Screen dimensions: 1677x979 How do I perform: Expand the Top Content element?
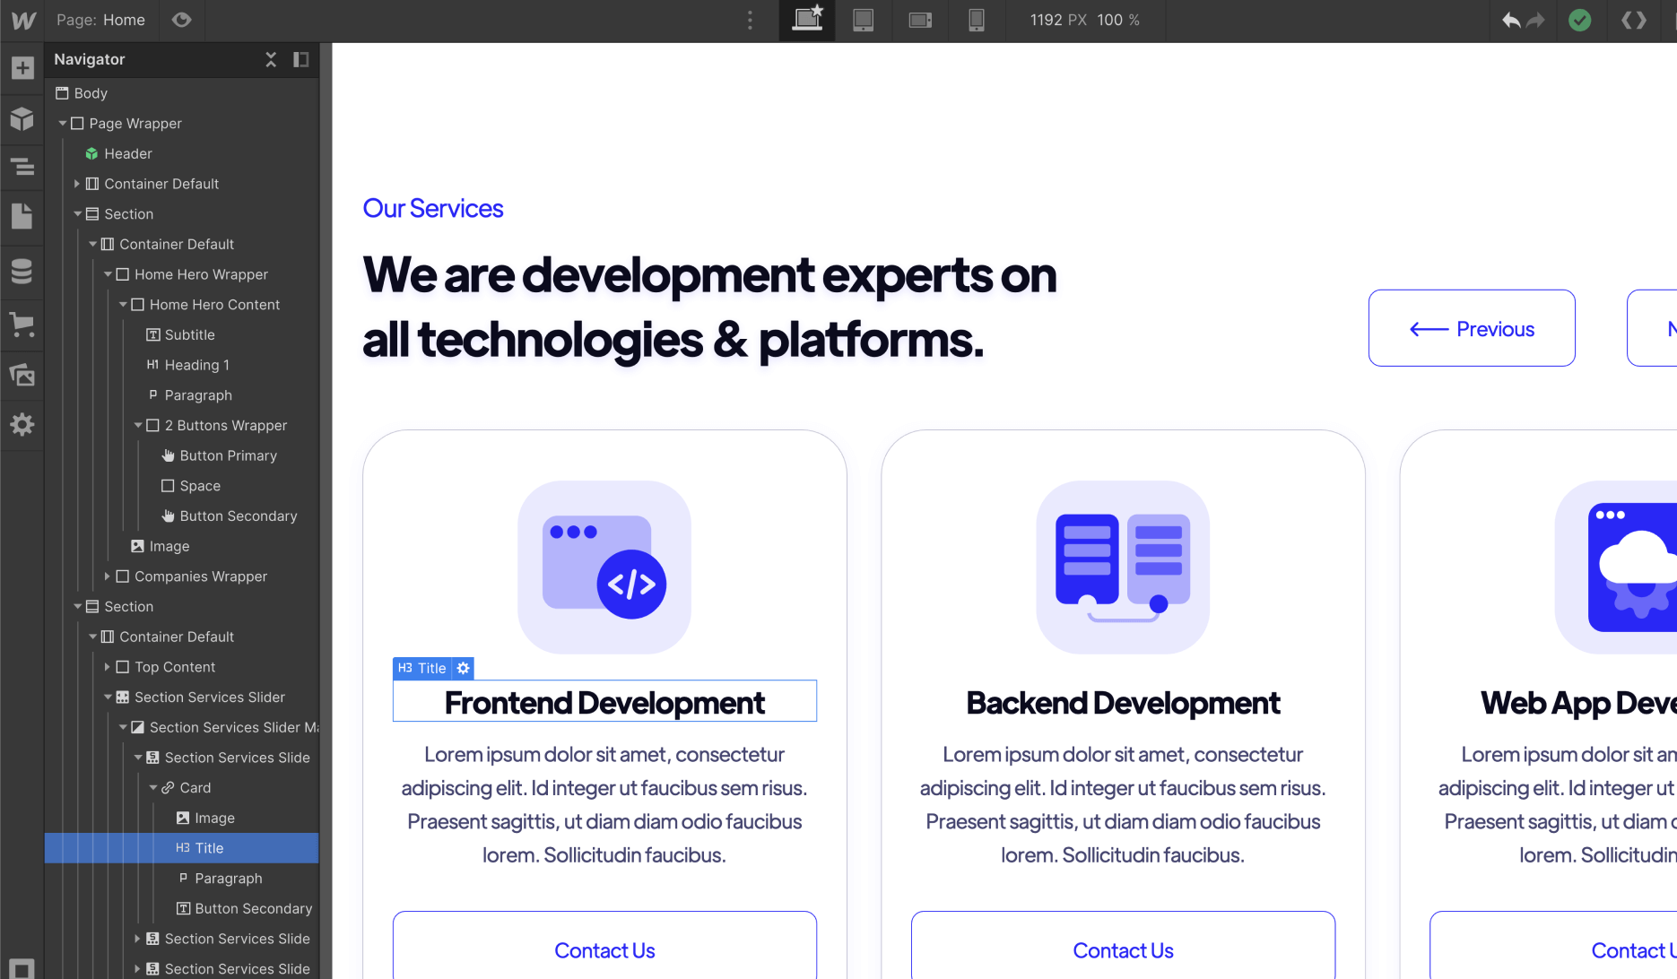click(x=108, y=667)
